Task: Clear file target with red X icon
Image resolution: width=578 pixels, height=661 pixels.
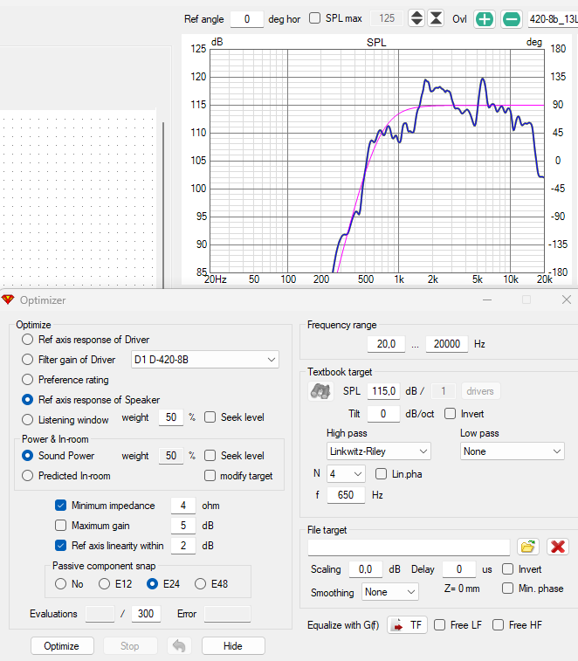Action: [558, 547]
